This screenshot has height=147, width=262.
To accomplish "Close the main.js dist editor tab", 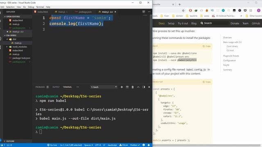I will point(115,12).
